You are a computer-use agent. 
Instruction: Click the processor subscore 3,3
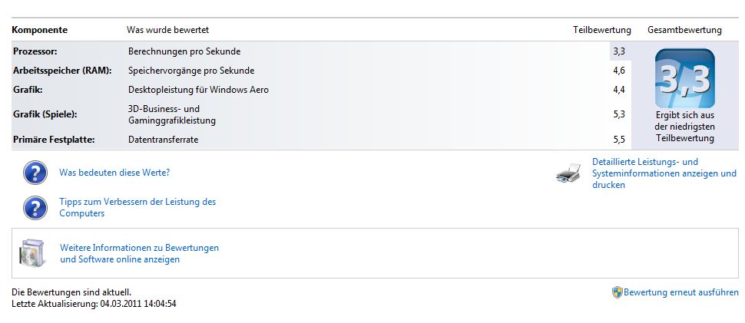(618, 51)
